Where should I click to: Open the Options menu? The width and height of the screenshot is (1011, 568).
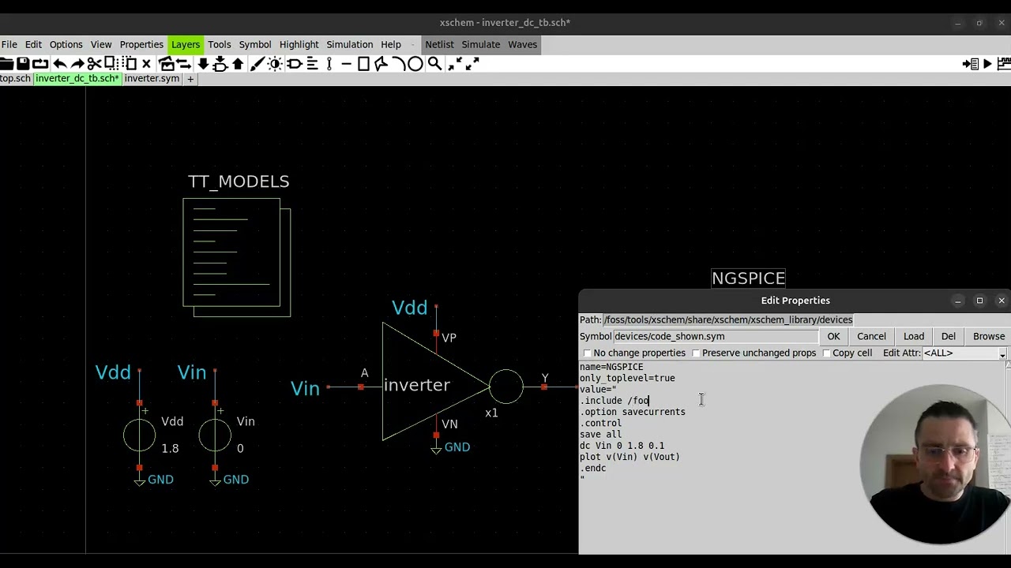coord(66,44)
